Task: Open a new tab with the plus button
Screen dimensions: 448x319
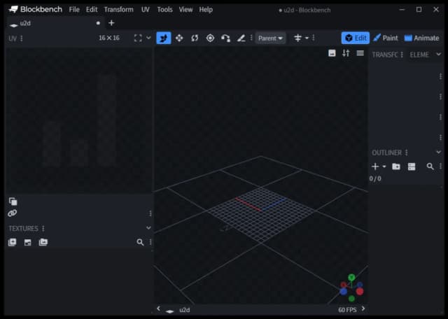Action: click(111, 23)
